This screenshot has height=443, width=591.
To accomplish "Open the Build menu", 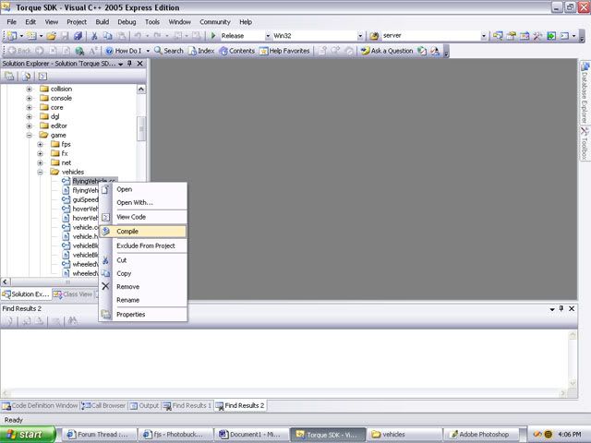I will pos(102,21).
